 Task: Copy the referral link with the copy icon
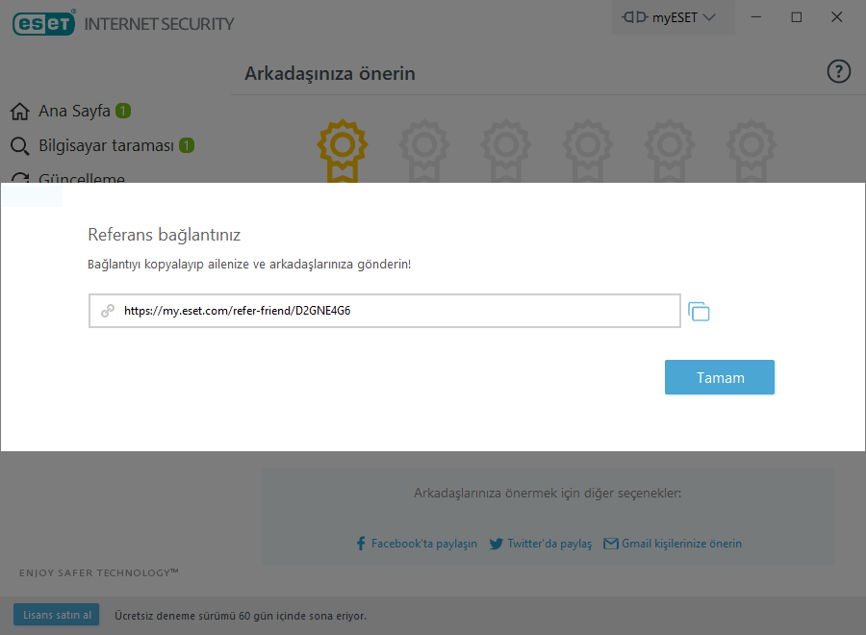pyautogui.click(x=699, y=312)
